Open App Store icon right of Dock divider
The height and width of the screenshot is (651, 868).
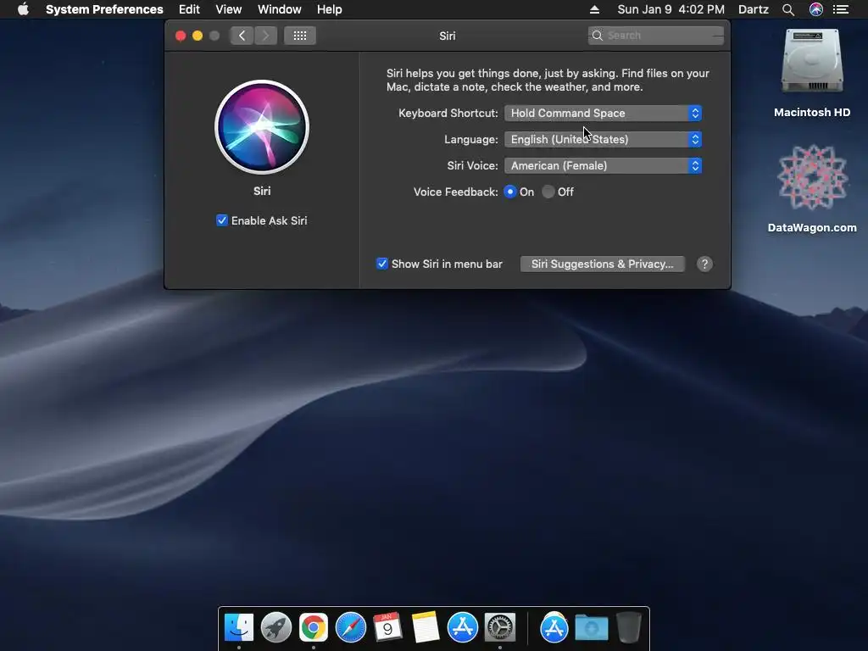554,627
